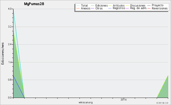Click the Otros legend label
Image resolution: width=171 pixels, height=105 pixels.
click(99, 8)
